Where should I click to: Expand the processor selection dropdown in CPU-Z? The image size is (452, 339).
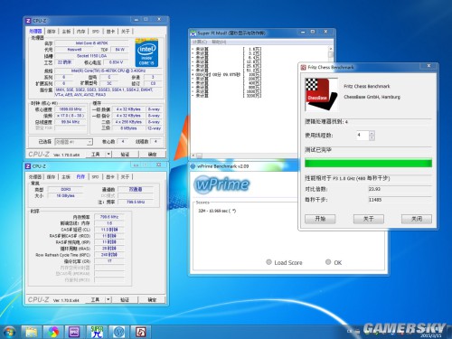[89, 142]
